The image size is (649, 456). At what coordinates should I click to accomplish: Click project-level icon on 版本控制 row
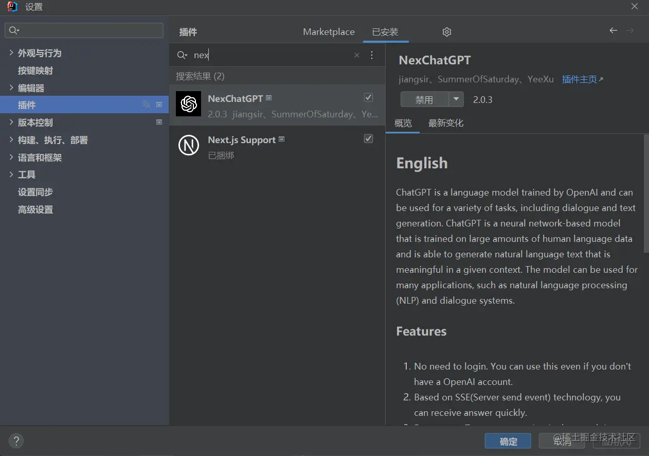pos(159,122)
